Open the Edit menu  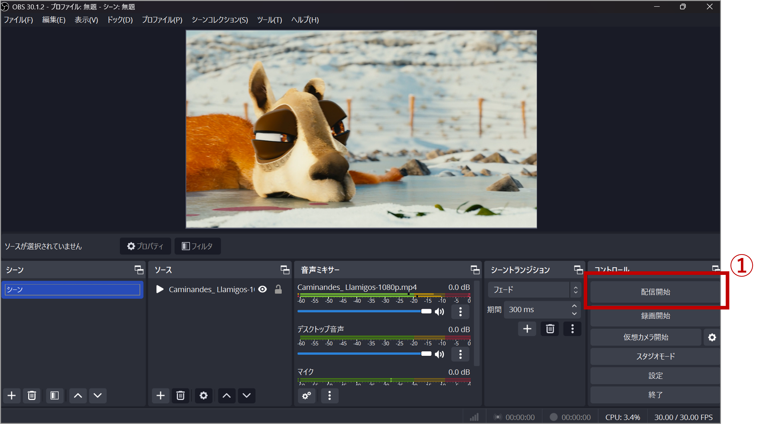pyautogui.click(x=54, y=20)
